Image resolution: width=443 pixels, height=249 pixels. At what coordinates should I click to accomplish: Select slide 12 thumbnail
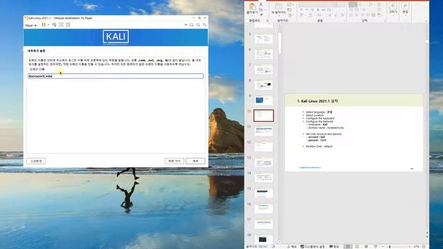click(264, 147)
